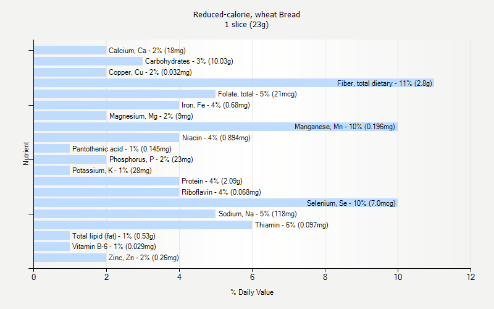Select the Riboflavin label

tap(221, 192)
